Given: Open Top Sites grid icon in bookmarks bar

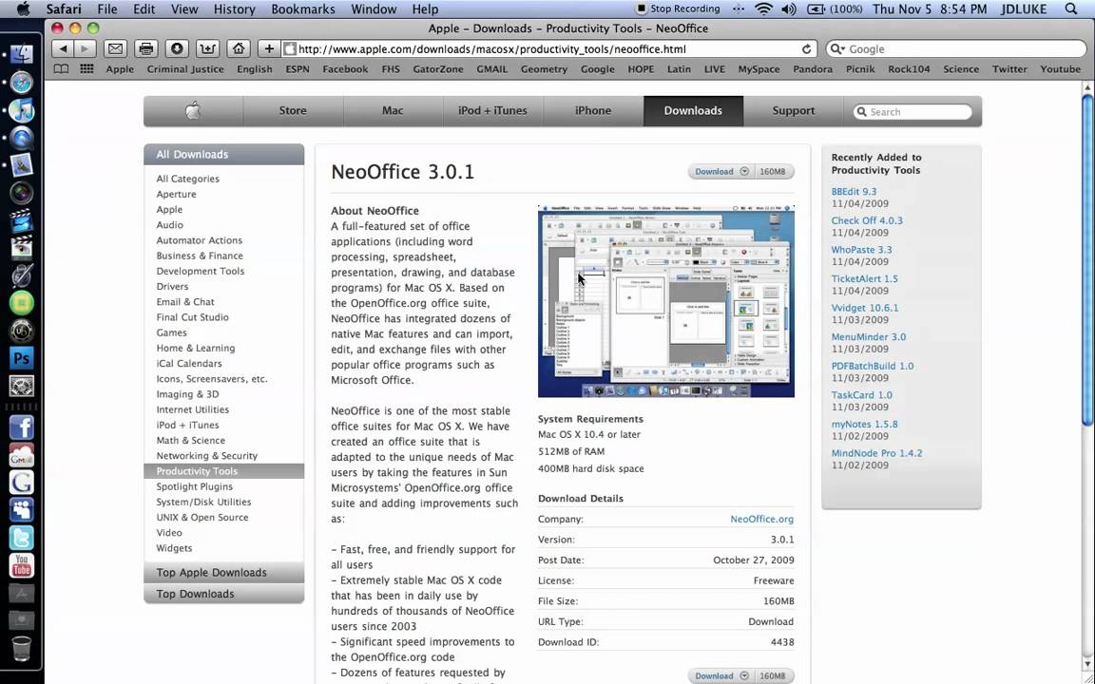Looking at the screenshot, I should coord(86,69).
